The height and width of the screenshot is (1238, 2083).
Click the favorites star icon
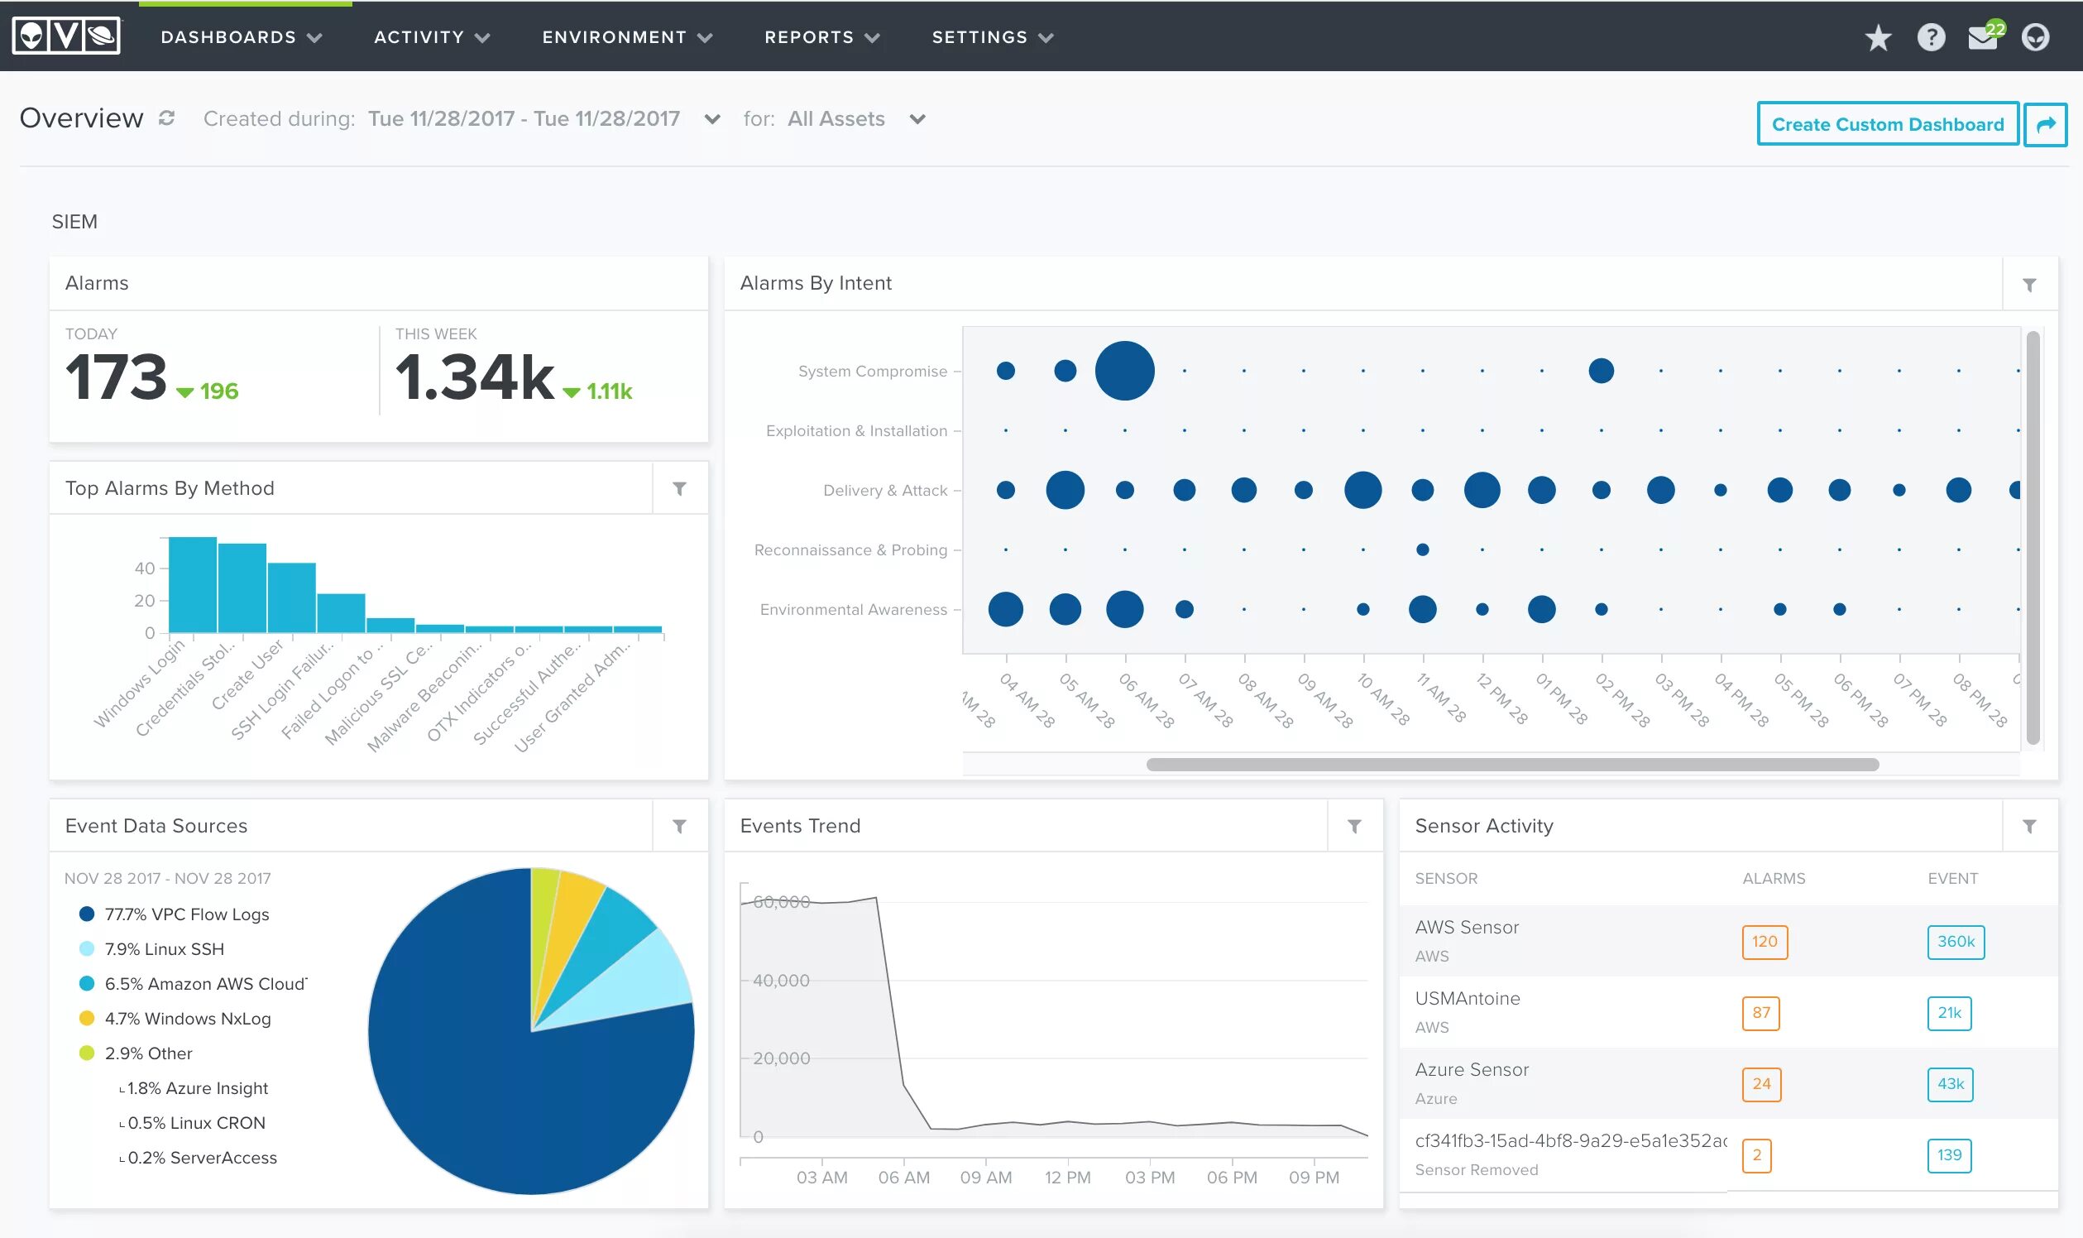(1877, 37)
